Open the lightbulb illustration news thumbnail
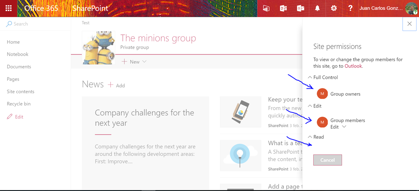 241,155
